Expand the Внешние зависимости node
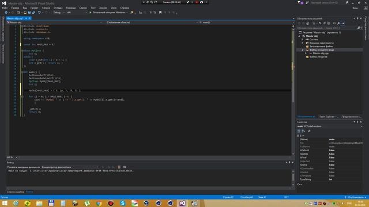The width and height of the screenshot is (369, 207). [x=303, y=43]
